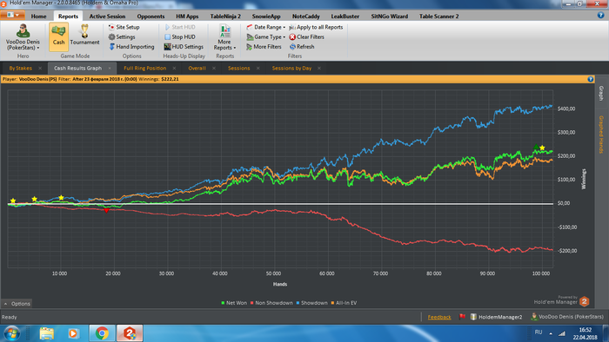The image size is (609, 342).
Task: Switch to Sessions by Day tab
Action: point(291,69)
